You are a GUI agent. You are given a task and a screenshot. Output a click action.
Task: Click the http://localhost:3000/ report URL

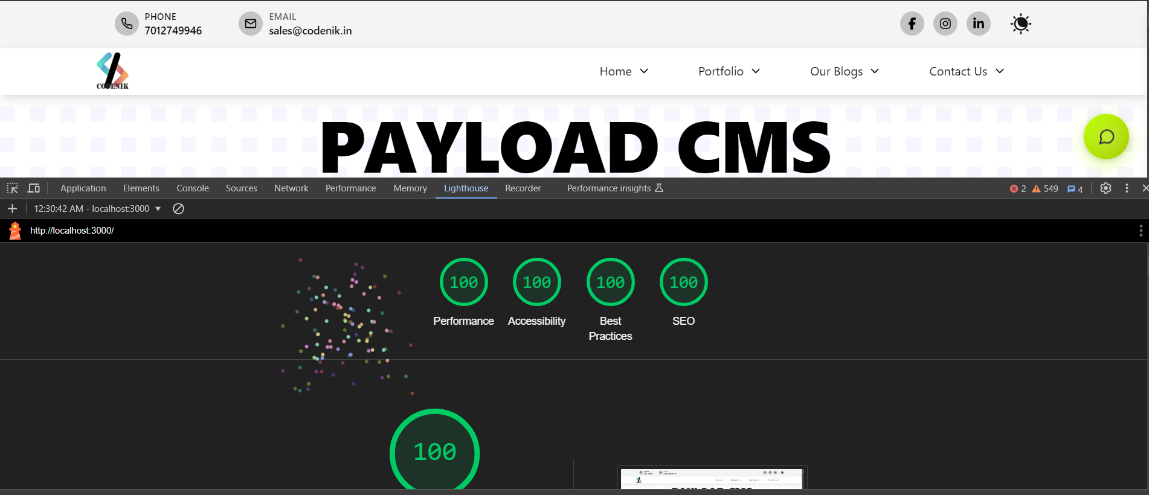point(72,231)
